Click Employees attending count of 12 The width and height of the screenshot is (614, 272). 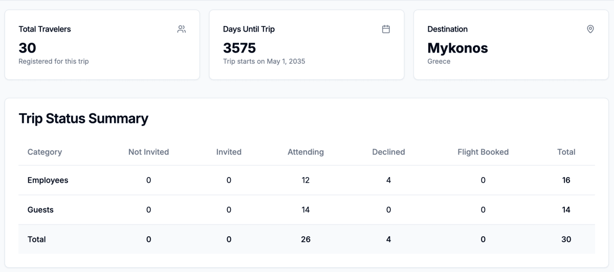tap(305, 180)
